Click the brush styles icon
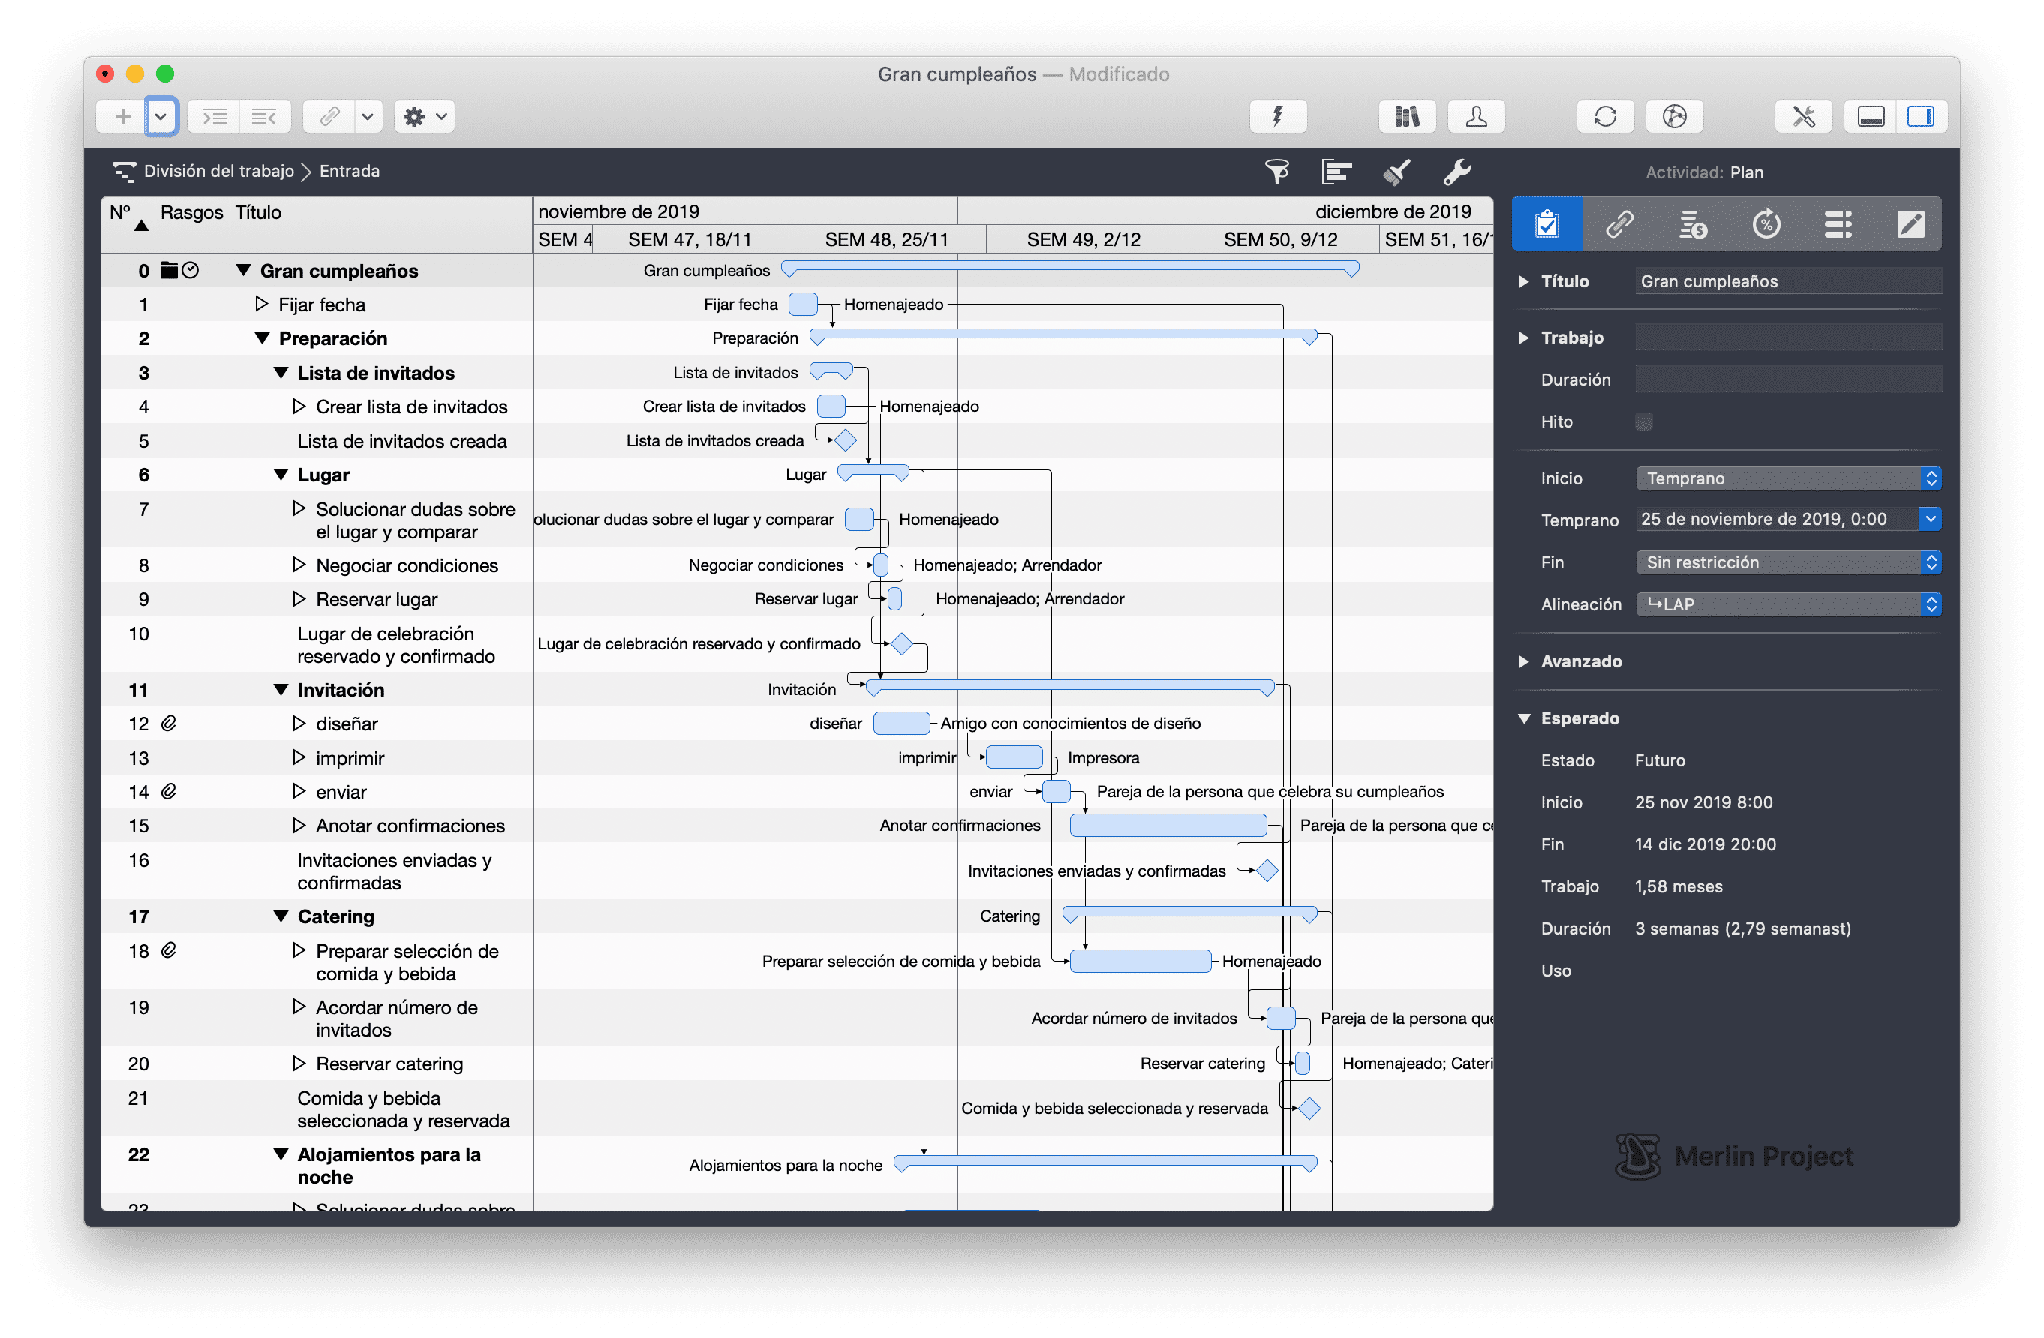Viewport: 2044px width, 1338px height. (x=1397, y=172)
